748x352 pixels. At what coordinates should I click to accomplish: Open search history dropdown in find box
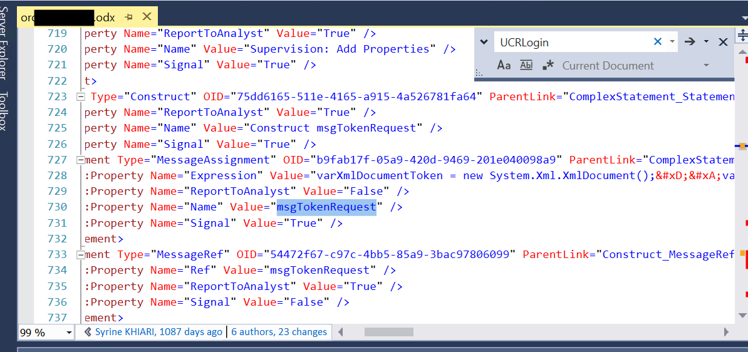tap(672, 42)
